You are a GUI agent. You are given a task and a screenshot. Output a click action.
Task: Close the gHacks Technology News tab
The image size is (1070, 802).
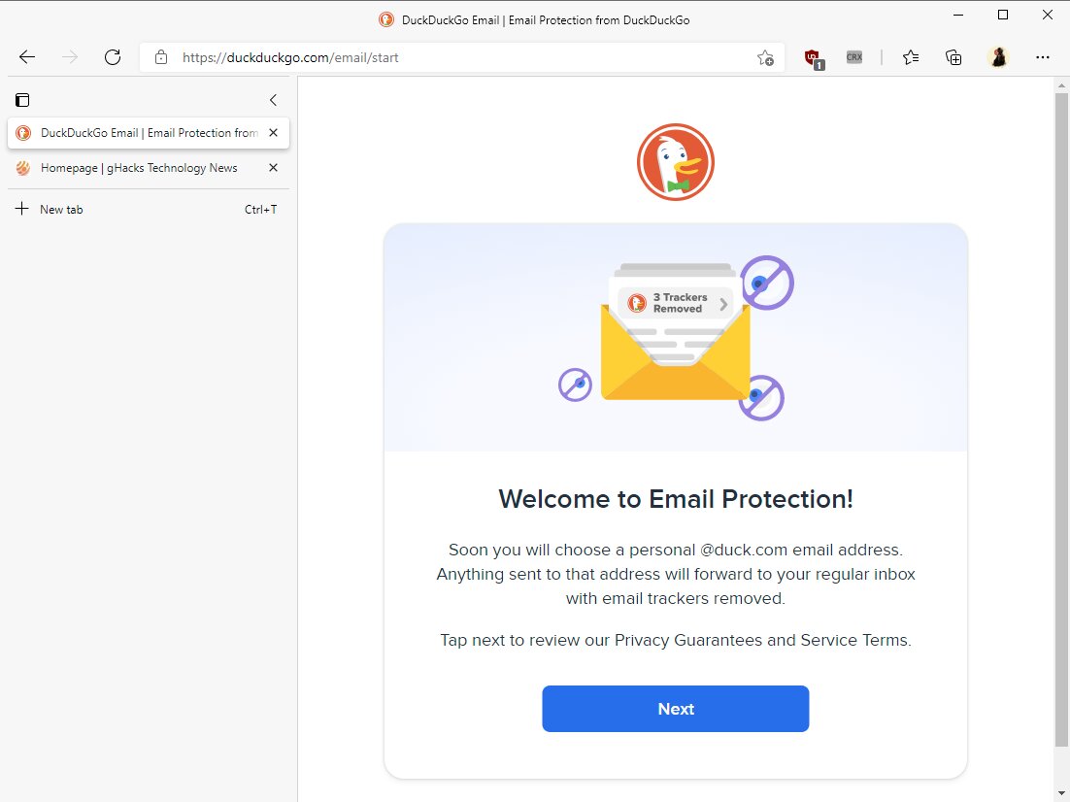[273, 168]
